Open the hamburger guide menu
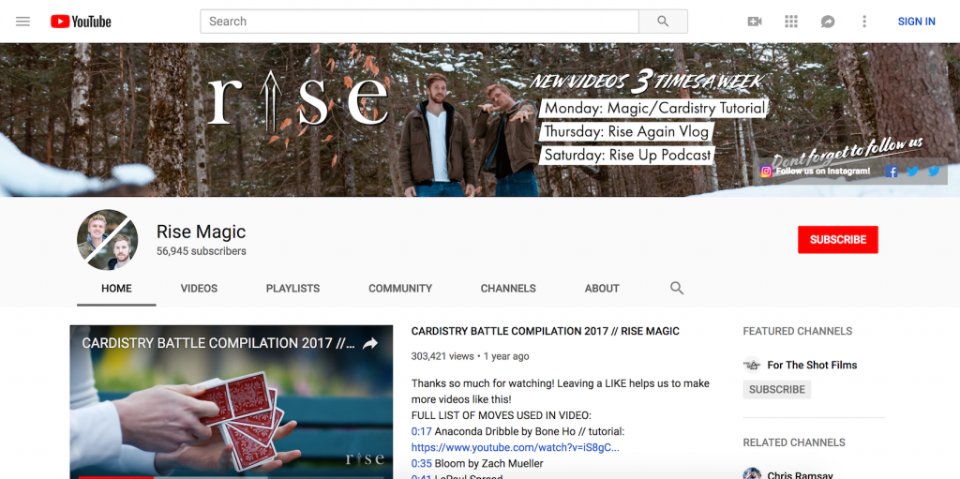Viewport: 960px width, 479px height. click(22, 22)
